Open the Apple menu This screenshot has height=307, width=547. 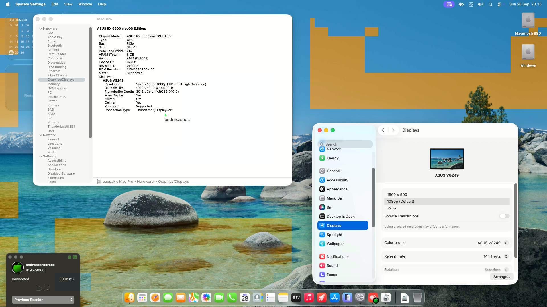point(8,4)
